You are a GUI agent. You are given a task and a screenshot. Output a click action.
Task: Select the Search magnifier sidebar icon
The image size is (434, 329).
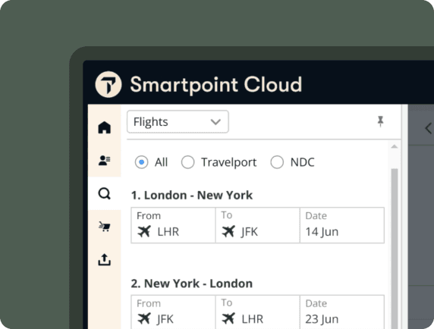click(x=105, y=193)
